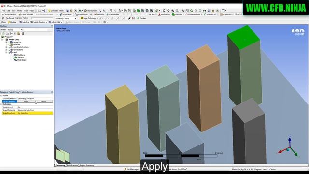This screenshot has width=309, height=174.
Task: Toggle Close Vertices
Action: click(26, 14)
